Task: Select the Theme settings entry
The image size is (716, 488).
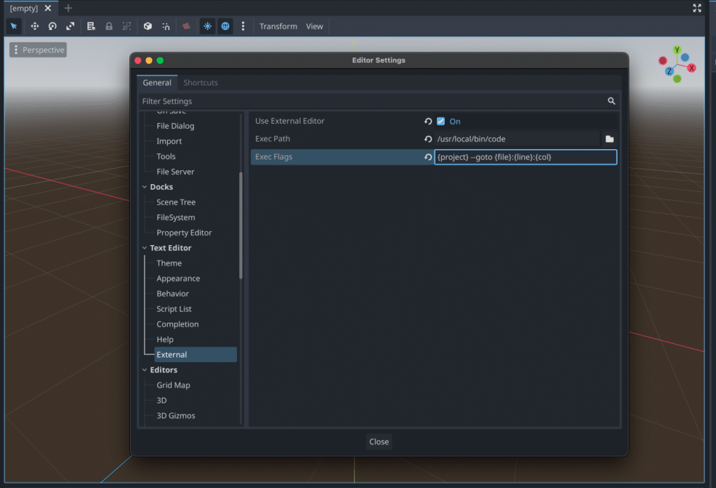Action: pyautogui.click(x=169, y=263)
